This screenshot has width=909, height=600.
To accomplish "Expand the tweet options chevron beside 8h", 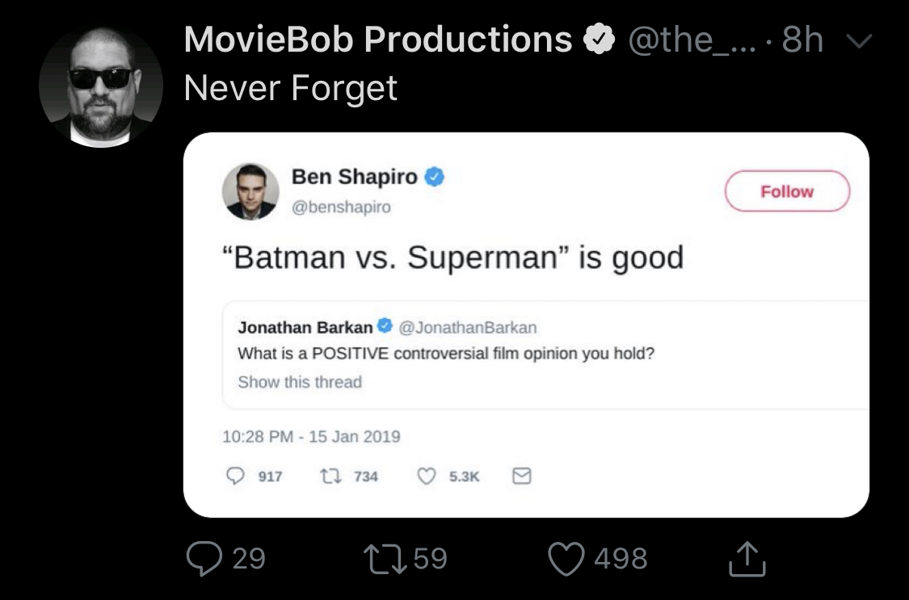I will (x=859, y=40).
